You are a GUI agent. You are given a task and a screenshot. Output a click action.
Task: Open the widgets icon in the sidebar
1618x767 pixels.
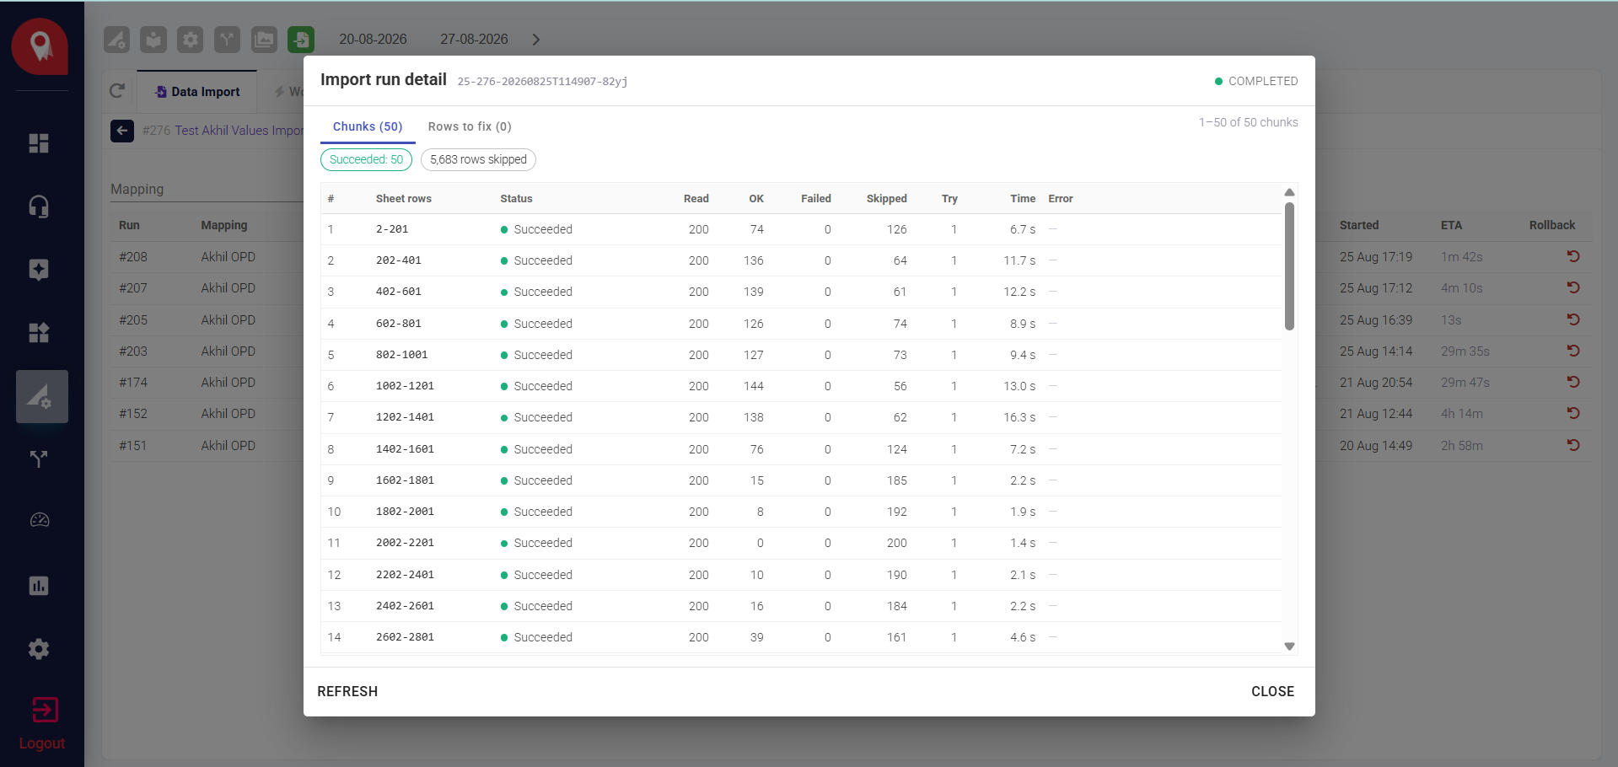(39, 333)
